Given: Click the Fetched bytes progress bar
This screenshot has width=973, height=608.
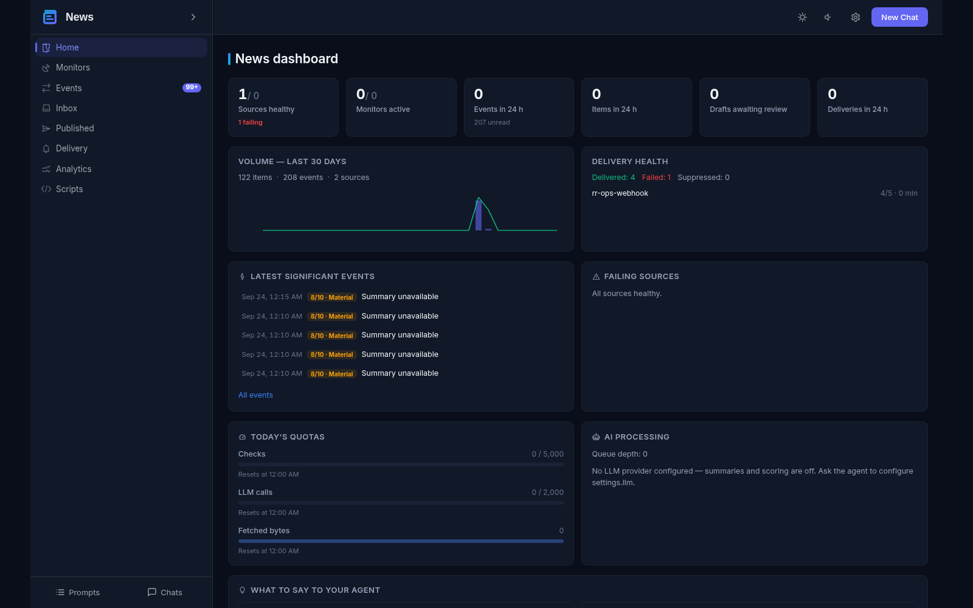Looking at the screenshot, I should tap(401, 541).
